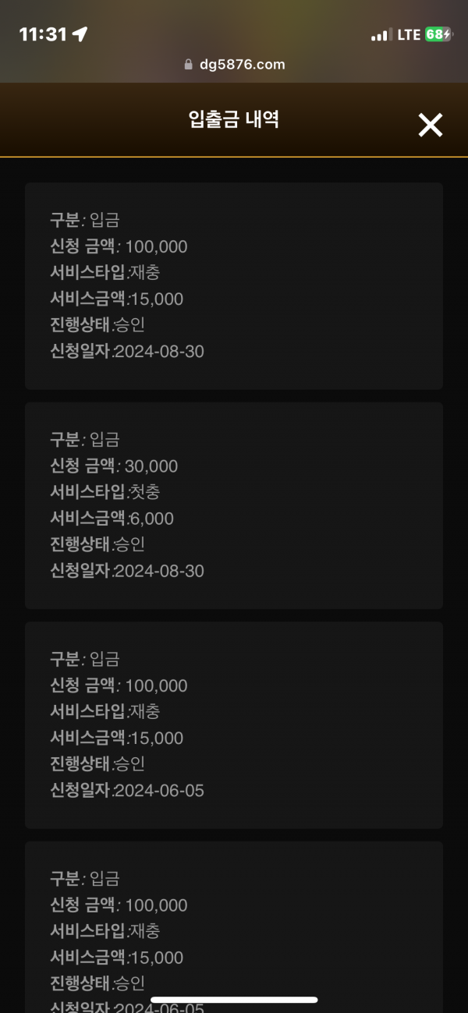Tap the LTE network indicator
Viewport: 468px width, 1013px height.
tap(409, 35)
